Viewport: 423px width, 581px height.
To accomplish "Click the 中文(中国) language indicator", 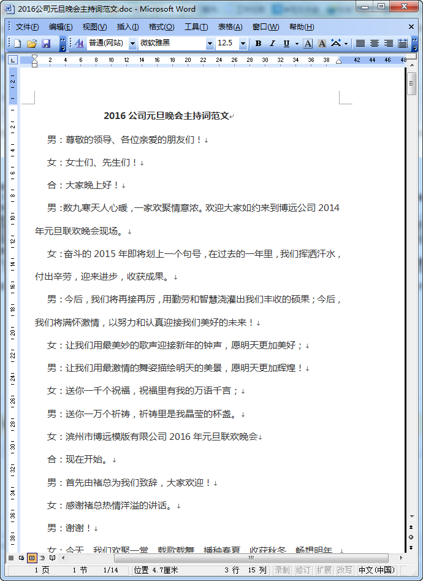I will [x=376, y=570].
